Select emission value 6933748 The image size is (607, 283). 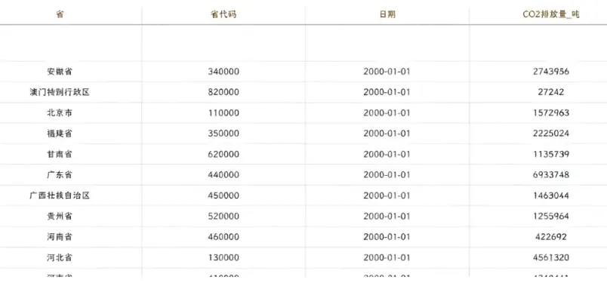click(551, 175)
